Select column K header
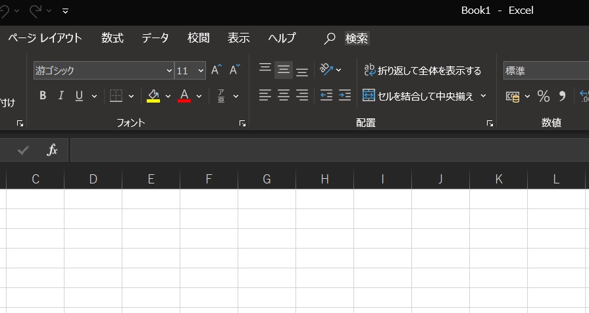Image resolution: width=589 pixels, height=313 pixels. point(498,179)
